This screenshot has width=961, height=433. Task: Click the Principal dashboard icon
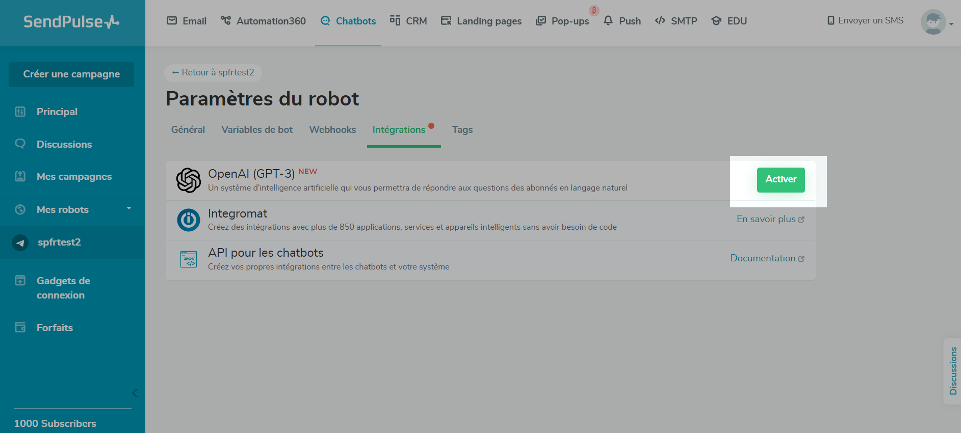pos(20,112)
